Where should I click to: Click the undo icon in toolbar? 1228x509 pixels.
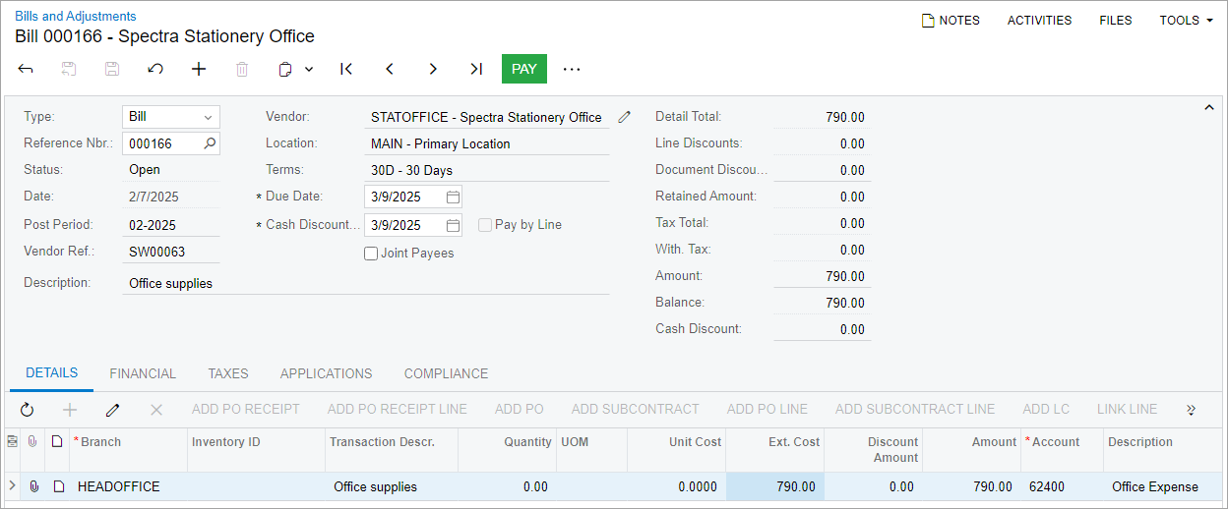[155, 69]
